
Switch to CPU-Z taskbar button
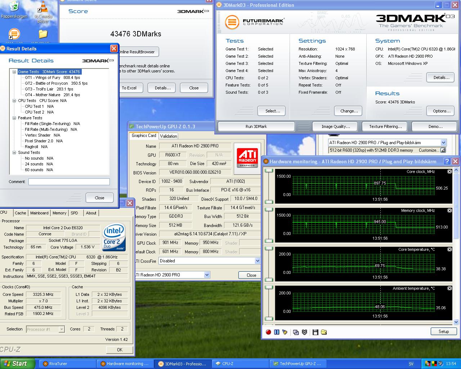pos(240,364)
